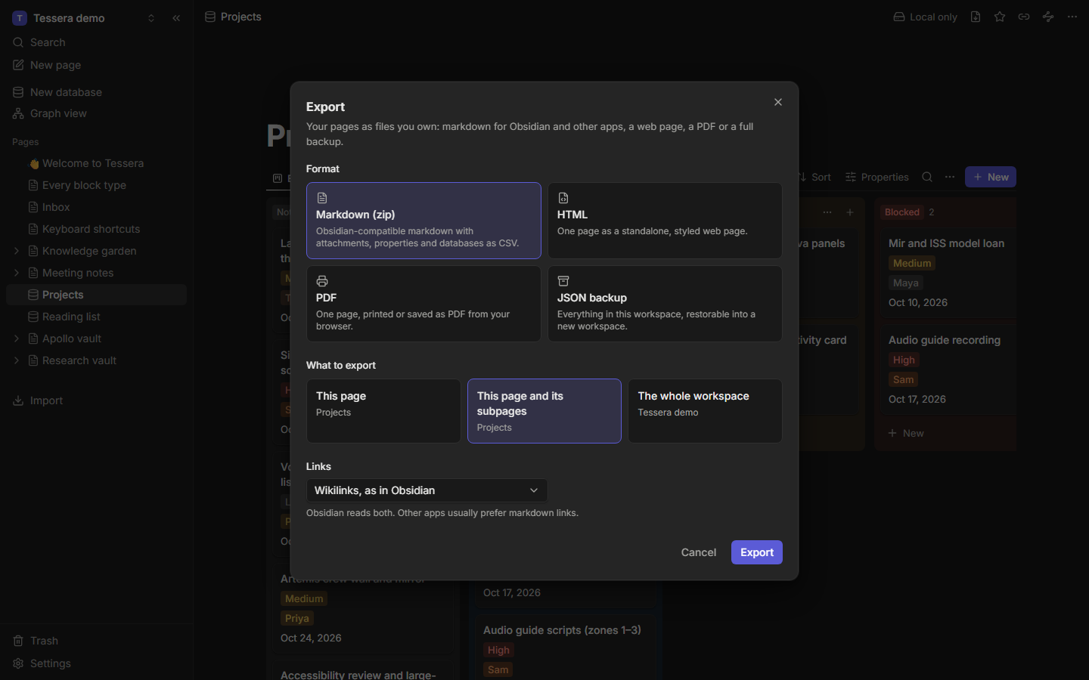The height and width of the screenshot is (680, 1089).
Task: Open the Welcome to Tessera page
Action: [x=96, y=163]
